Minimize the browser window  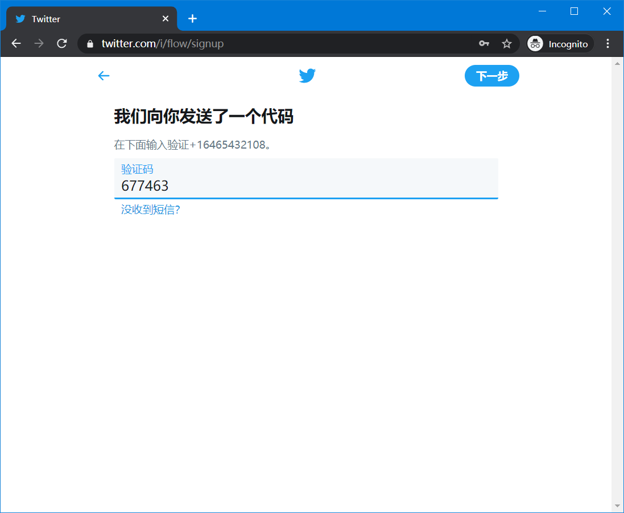542,11
